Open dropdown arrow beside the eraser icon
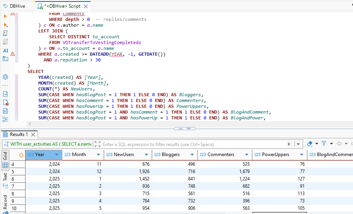The height and width of the screenshot is (214, 353). click(x=317, y=144)
